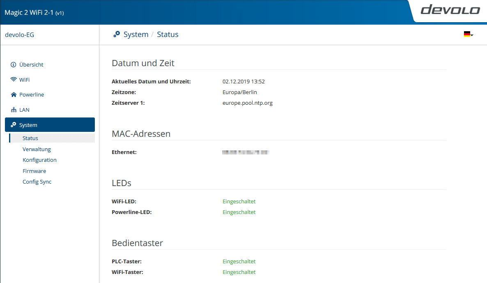This screenshot has width=487, height=283.
Task: Open the Firmware update page
Action: 34,171
